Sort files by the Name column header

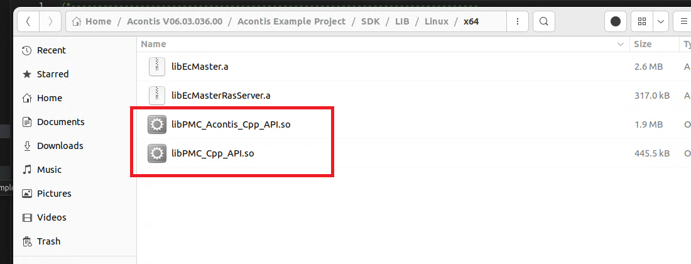click(154, 44)
